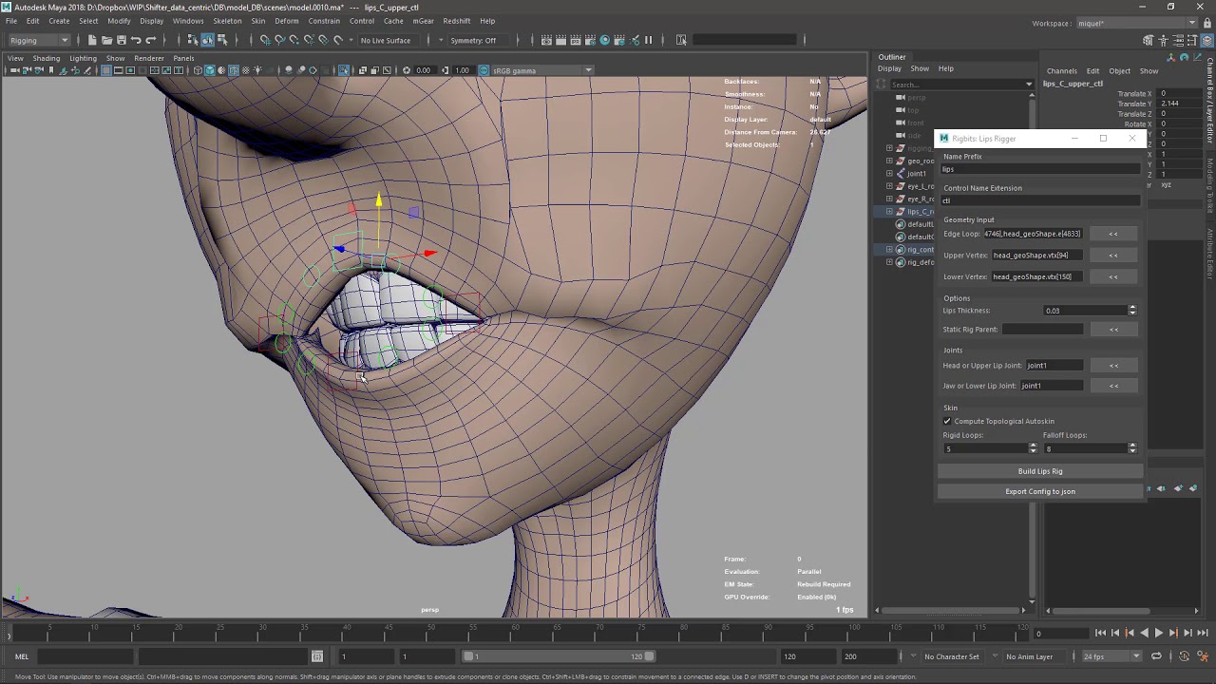Click the Animation preferences icon by the timeline

coord(1202,656)
